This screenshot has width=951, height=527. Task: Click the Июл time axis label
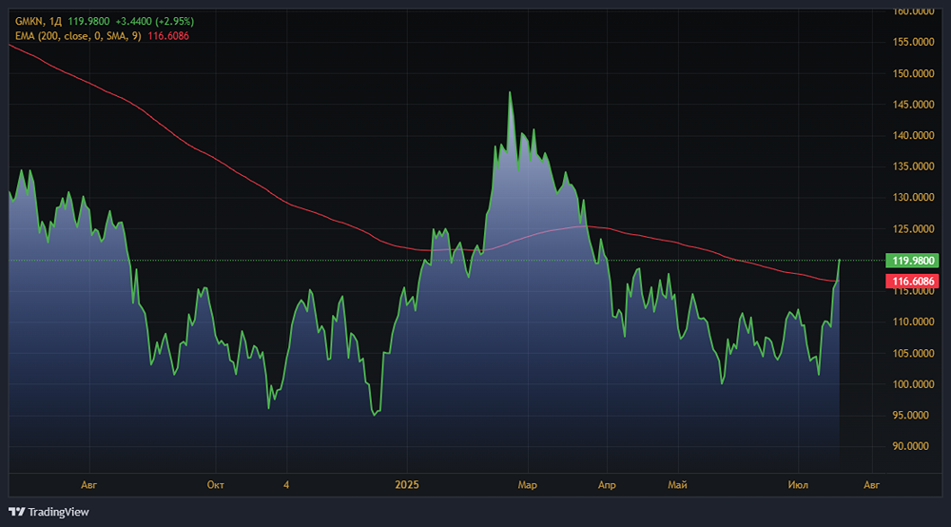point(798,484)
